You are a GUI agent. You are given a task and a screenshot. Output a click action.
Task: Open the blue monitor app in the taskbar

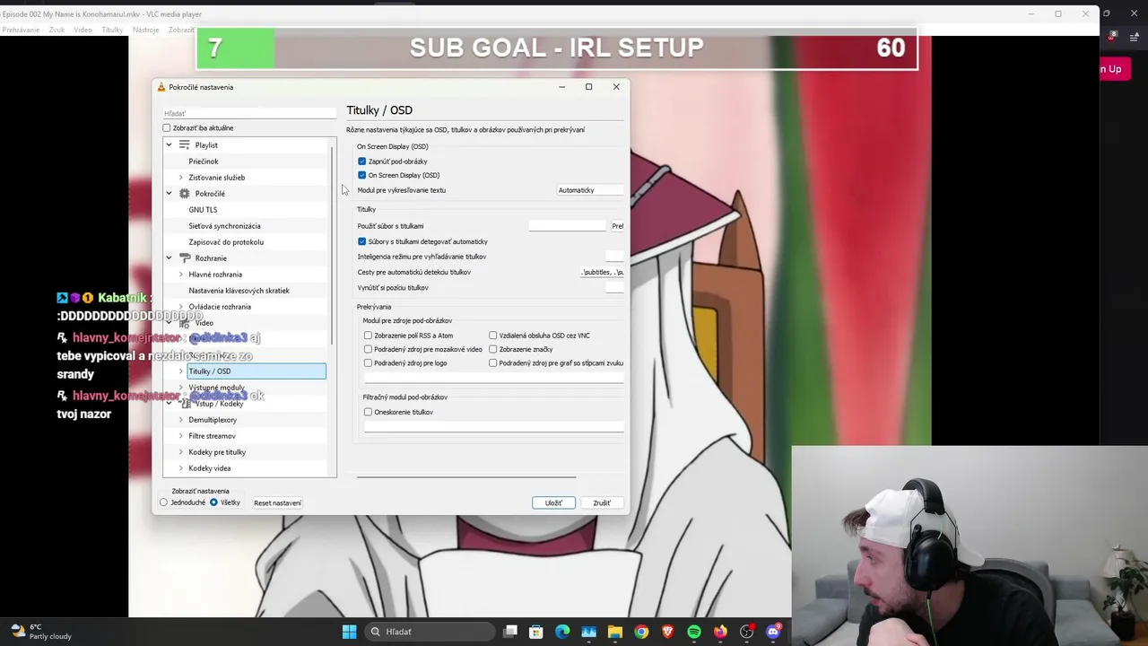(588, 632)
